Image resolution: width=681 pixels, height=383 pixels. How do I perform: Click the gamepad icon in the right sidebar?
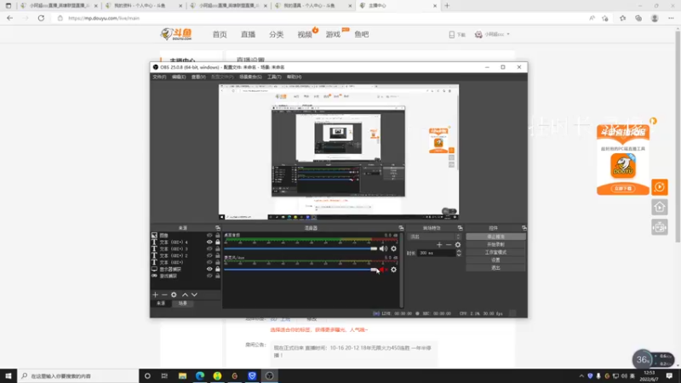659,227
